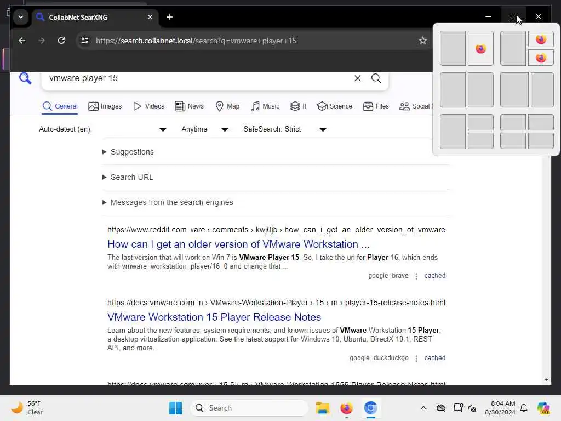Open more options dots for Release Notes result

[416, 359]
